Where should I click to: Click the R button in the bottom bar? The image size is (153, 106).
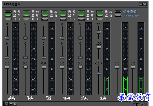coord(6,104)
